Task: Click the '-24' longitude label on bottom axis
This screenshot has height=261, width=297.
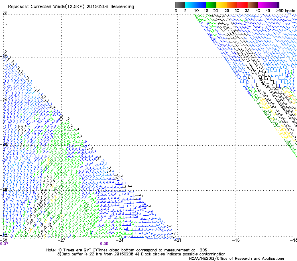Action: [x=120, y=240]
